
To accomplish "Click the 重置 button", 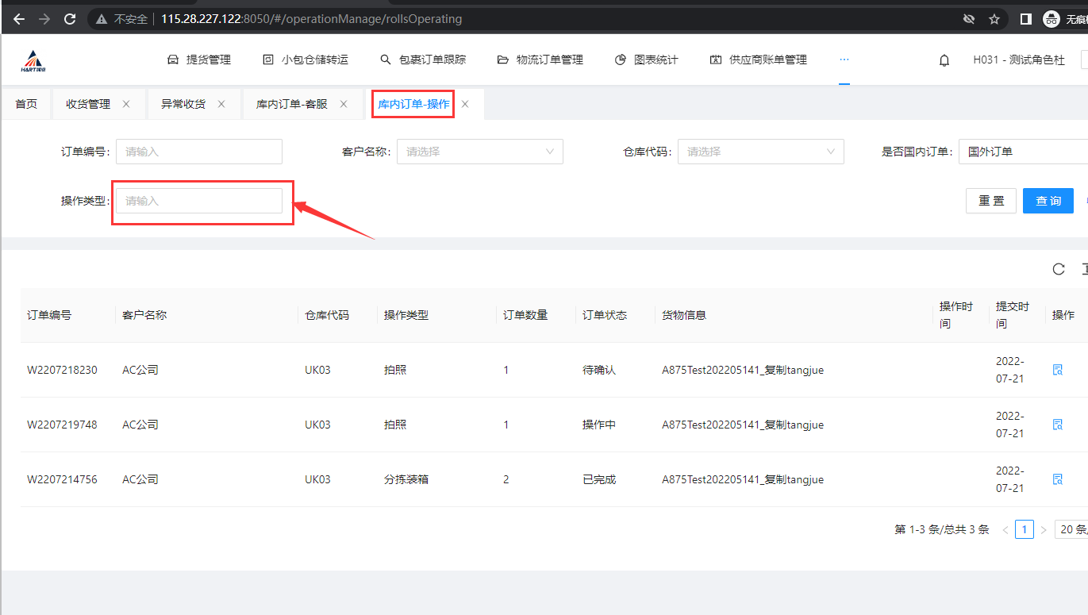I will (990, 201).
